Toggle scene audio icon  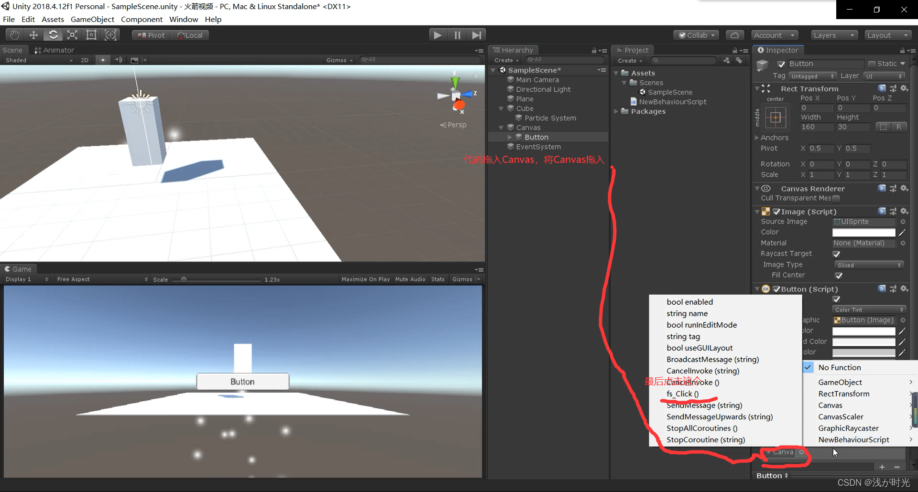click(x=119, y=60)
